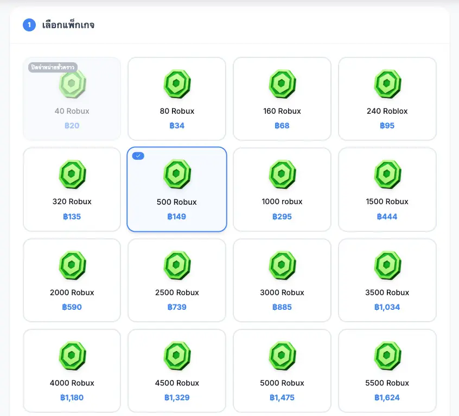459x416 pixels.
Task: Click the 2500 Robux coin icon
Action: click(x=177, y=265)
